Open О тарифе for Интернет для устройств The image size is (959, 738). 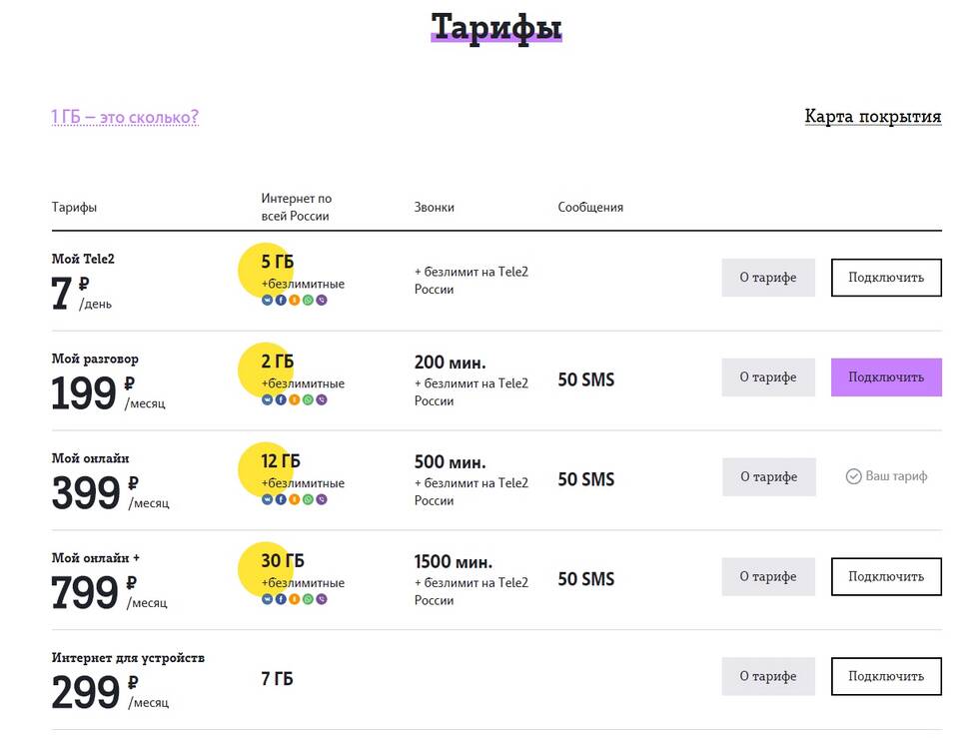(x=768, y=676)
